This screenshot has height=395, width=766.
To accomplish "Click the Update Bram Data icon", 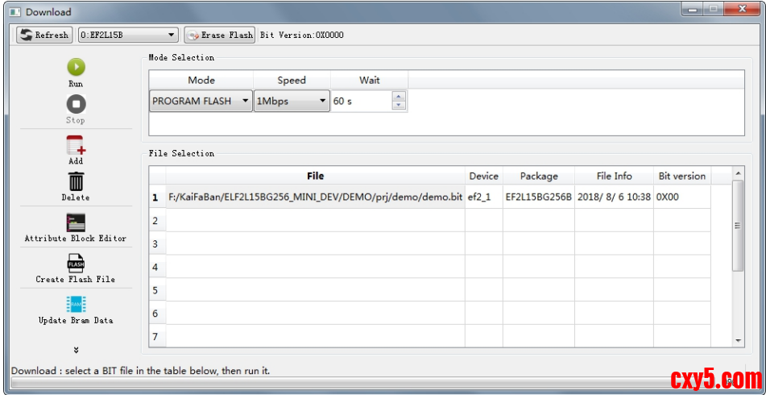I will [76, 304].
